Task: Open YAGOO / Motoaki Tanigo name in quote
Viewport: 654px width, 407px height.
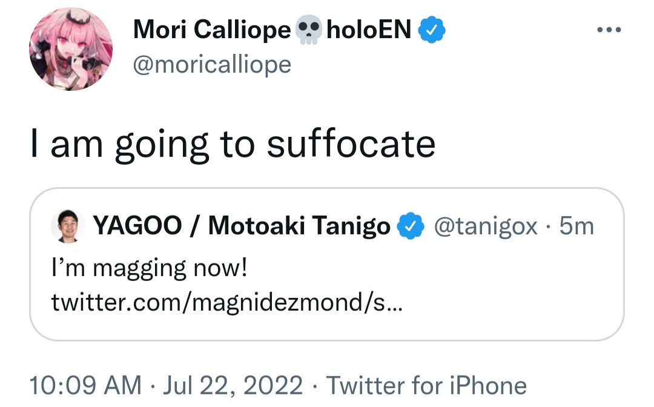Action: (242, 225)
